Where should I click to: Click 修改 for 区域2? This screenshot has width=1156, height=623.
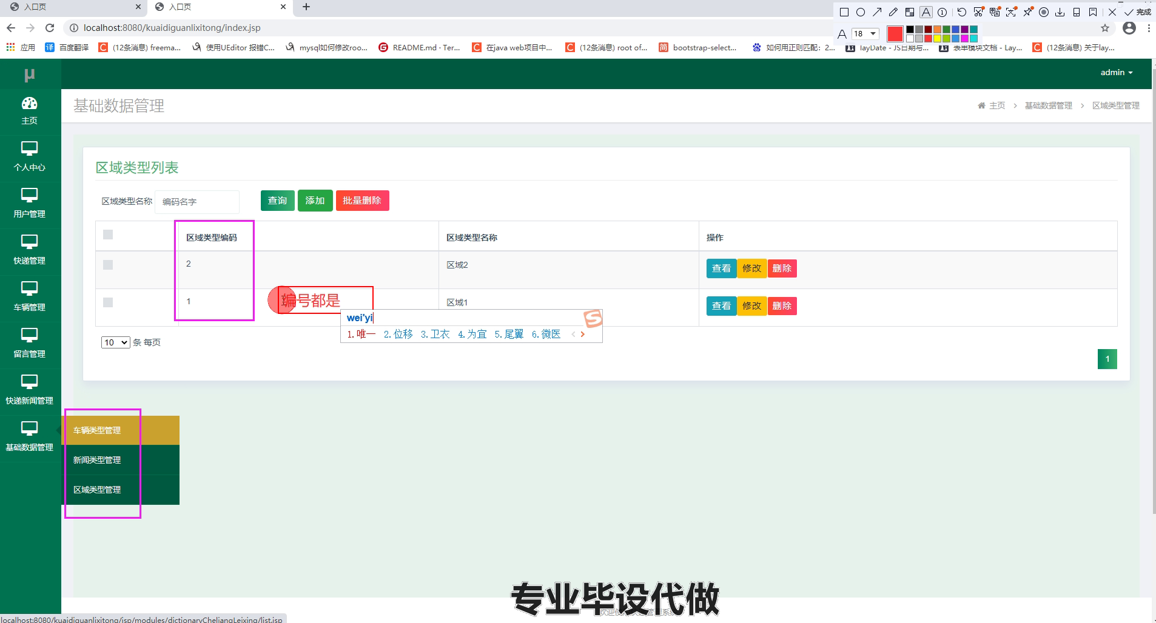pos(751,268)
